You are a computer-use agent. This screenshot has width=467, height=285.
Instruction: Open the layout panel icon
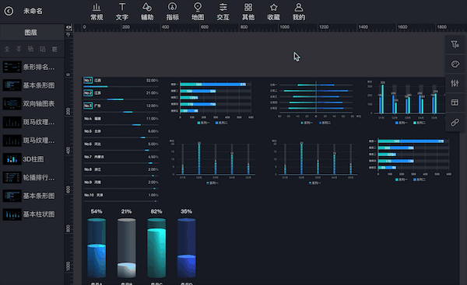point(455,103)
